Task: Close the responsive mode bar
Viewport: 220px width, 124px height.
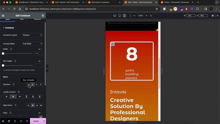Action: point(218,15)
